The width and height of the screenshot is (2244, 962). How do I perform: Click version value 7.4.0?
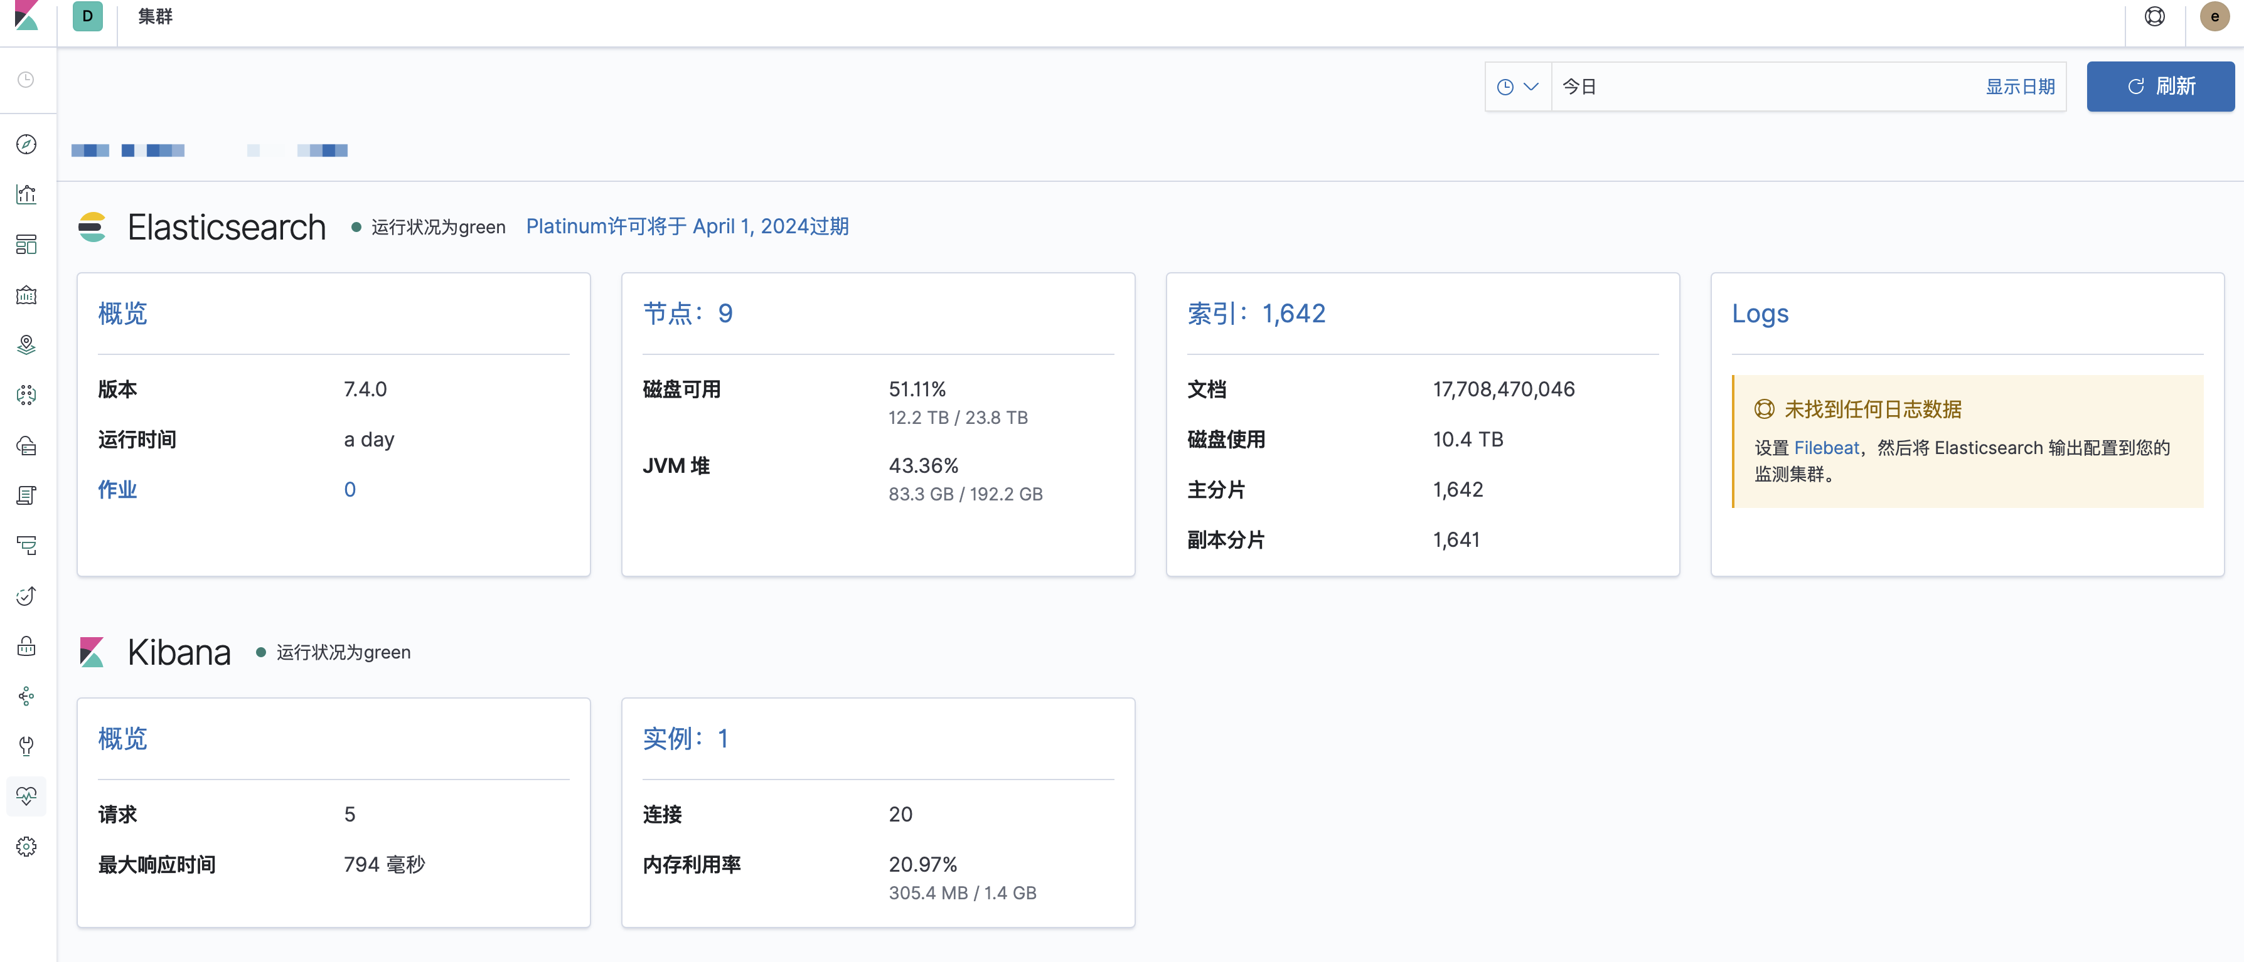coord(365,389)
